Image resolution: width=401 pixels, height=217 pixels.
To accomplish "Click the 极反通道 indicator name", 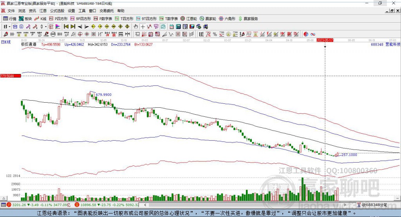I will click(x=29, y=45).
